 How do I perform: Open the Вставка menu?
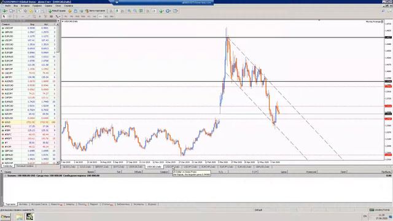coord(25,6)
